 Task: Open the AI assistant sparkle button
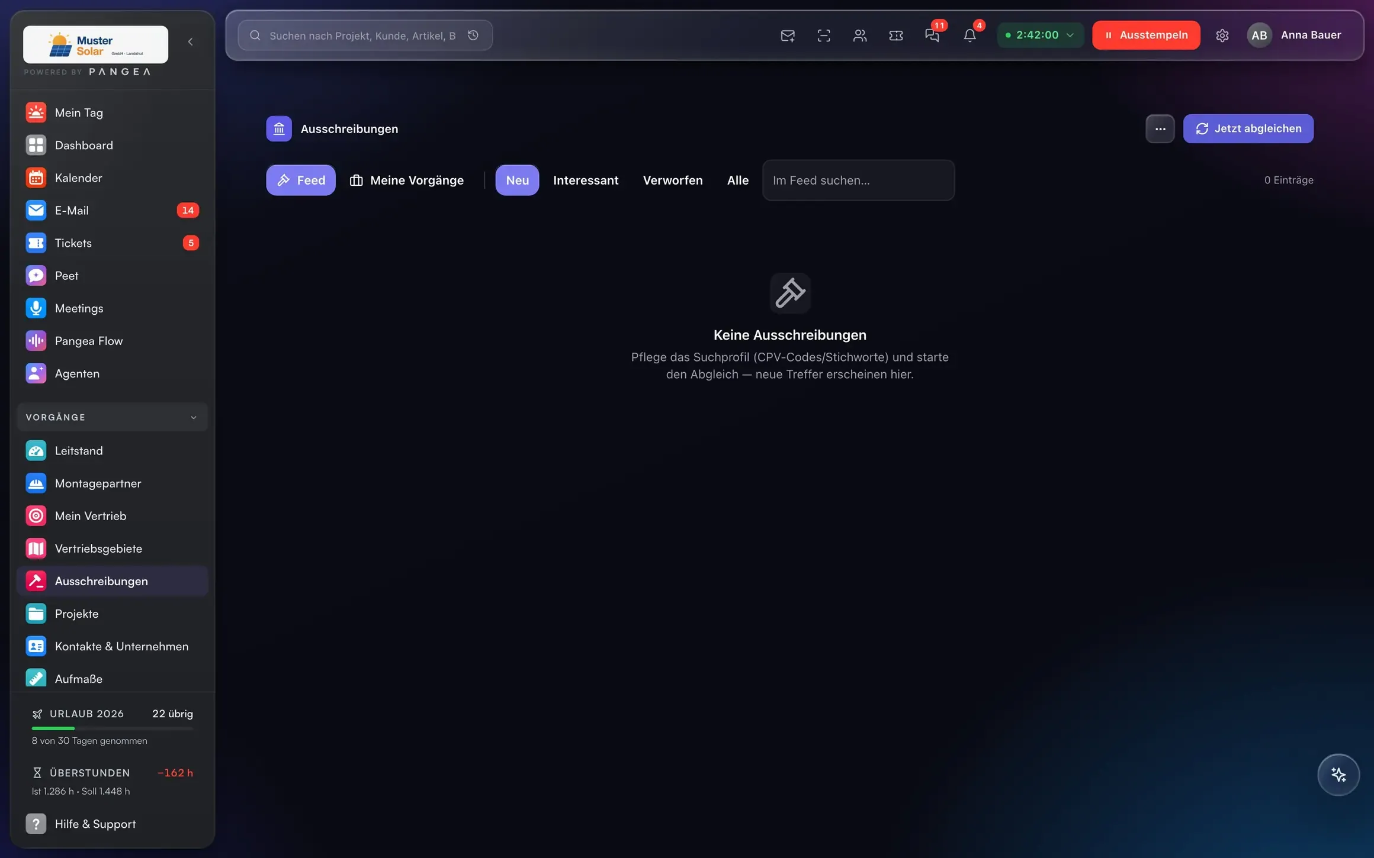tap(1338, 775)
